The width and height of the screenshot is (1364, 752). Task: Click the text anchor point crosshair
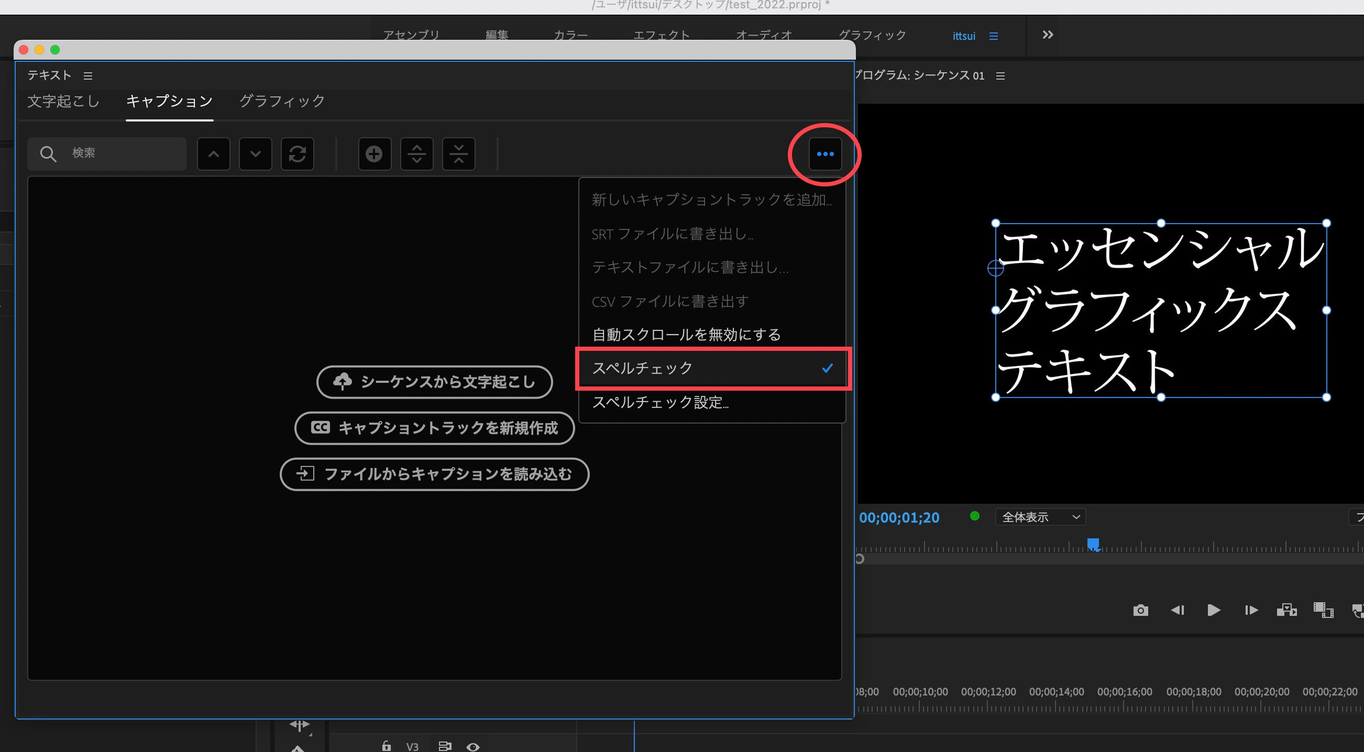tap(995, 268)
